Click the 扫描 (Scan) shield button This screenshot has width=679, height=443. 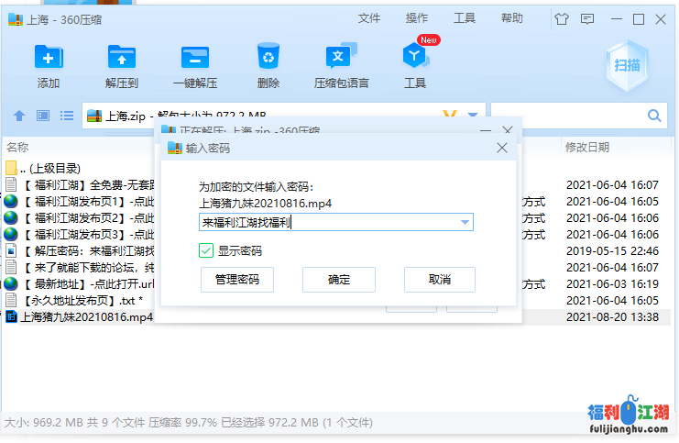(x=627, y=65)
